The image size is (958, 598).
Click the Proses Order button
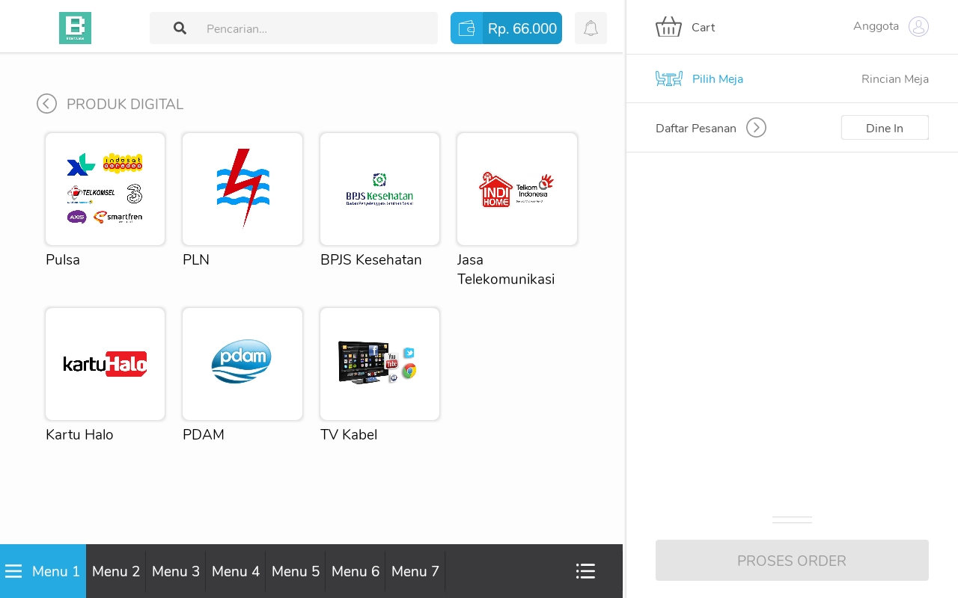coord(792,561)
